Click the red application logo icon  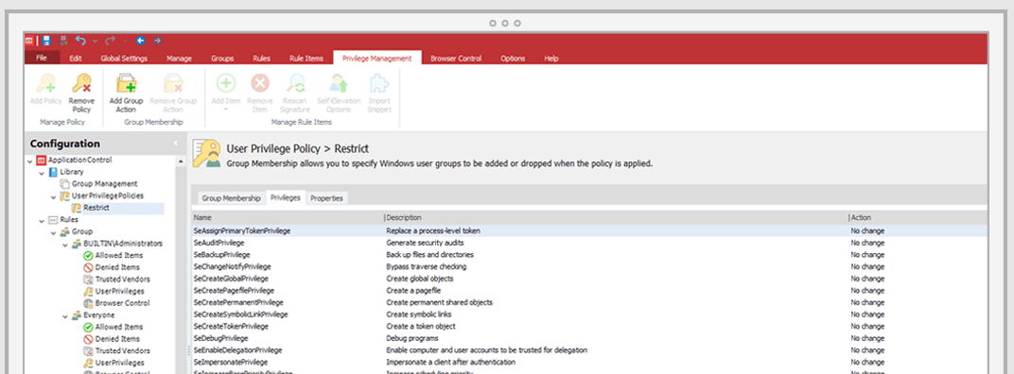(x=29, y=40)
